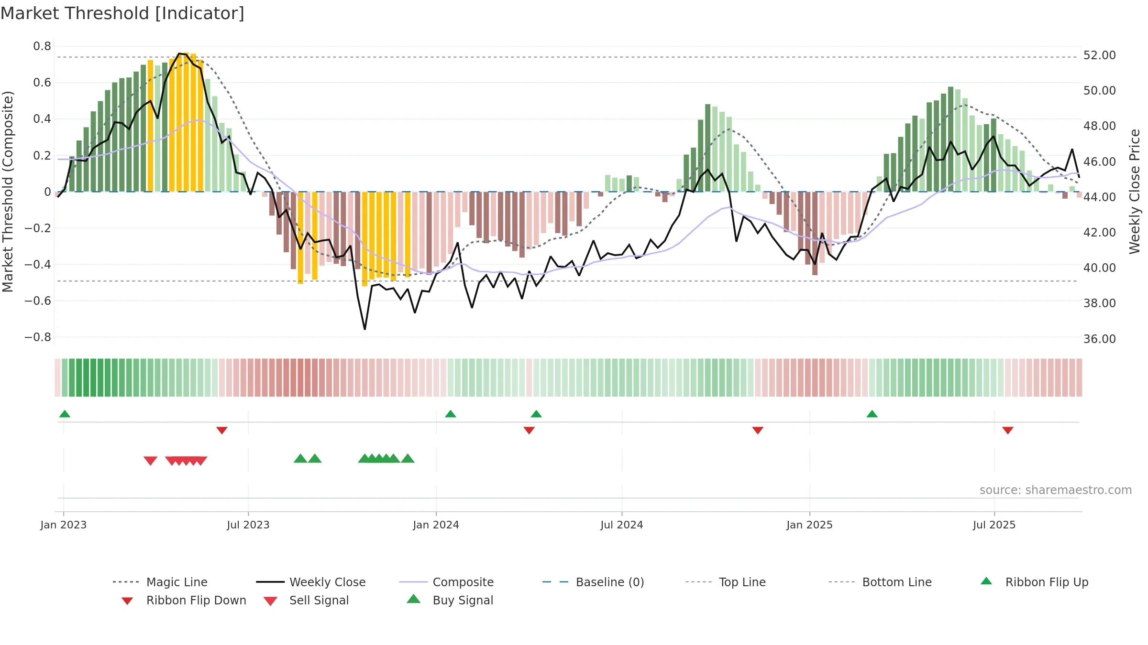This screenshot has width=1148, height=645.
Task: Click the 44.00 price tick
Action: point(1100,197)
